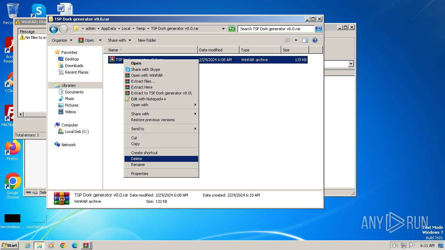This screenshot has width=445, height=250.
Task: Sort by Type column header
Action: pos(260,50)
